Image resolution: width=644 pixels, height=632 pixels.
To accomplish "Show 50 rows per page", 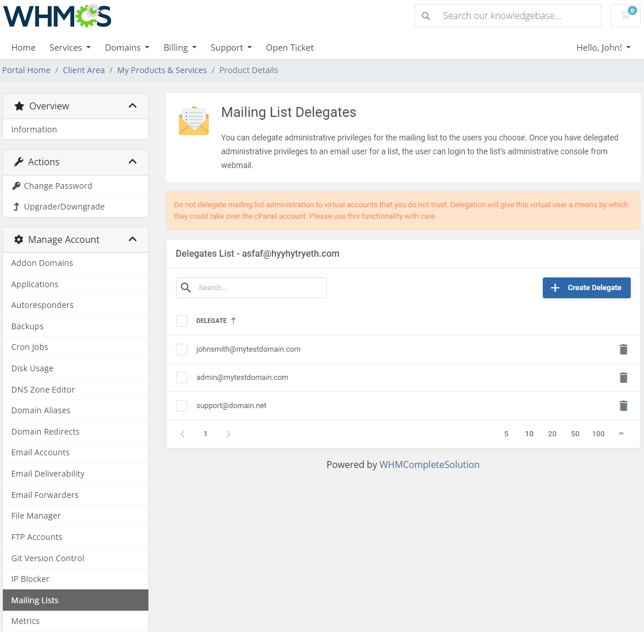I will click(575, 434).
